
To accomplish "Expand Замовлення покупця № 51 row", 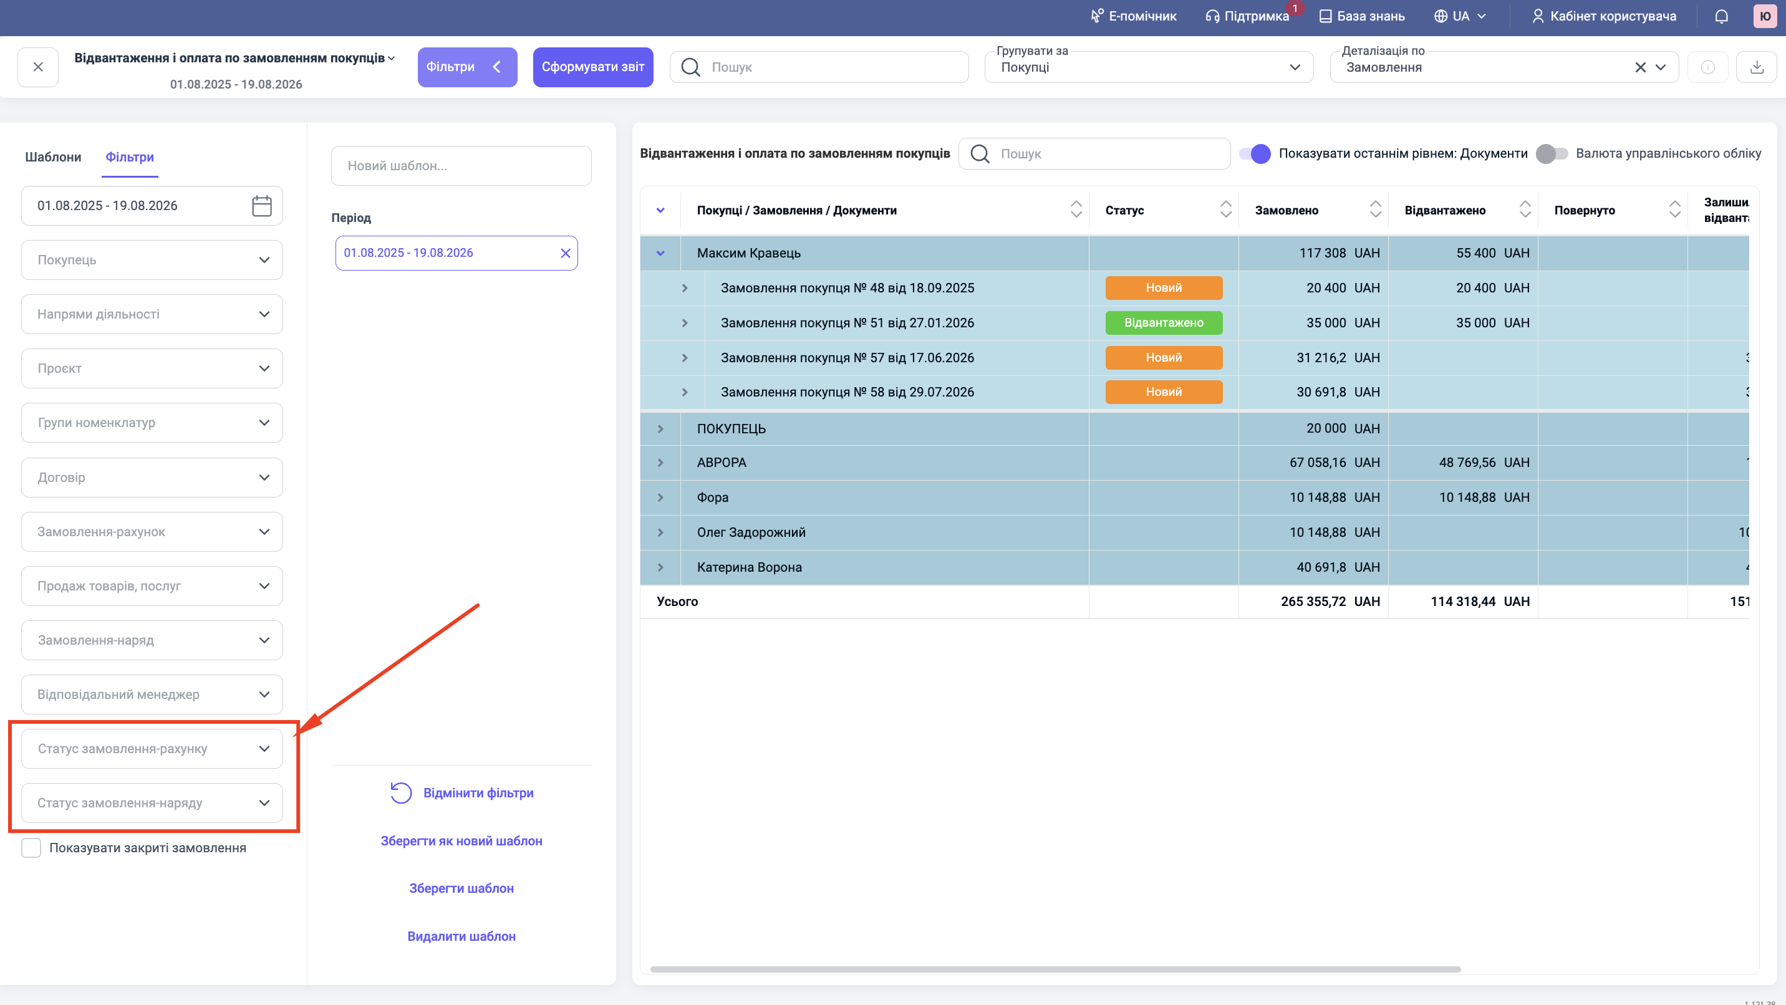I will (684, 323).
